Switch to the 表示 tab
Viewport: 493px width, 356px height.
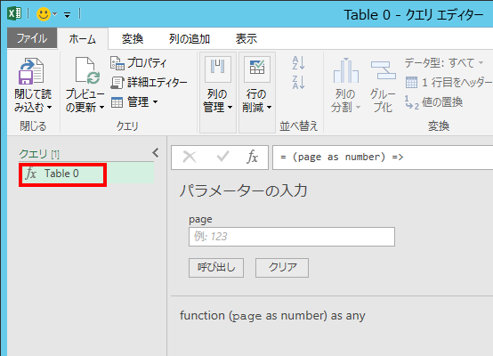coord(246,39)
